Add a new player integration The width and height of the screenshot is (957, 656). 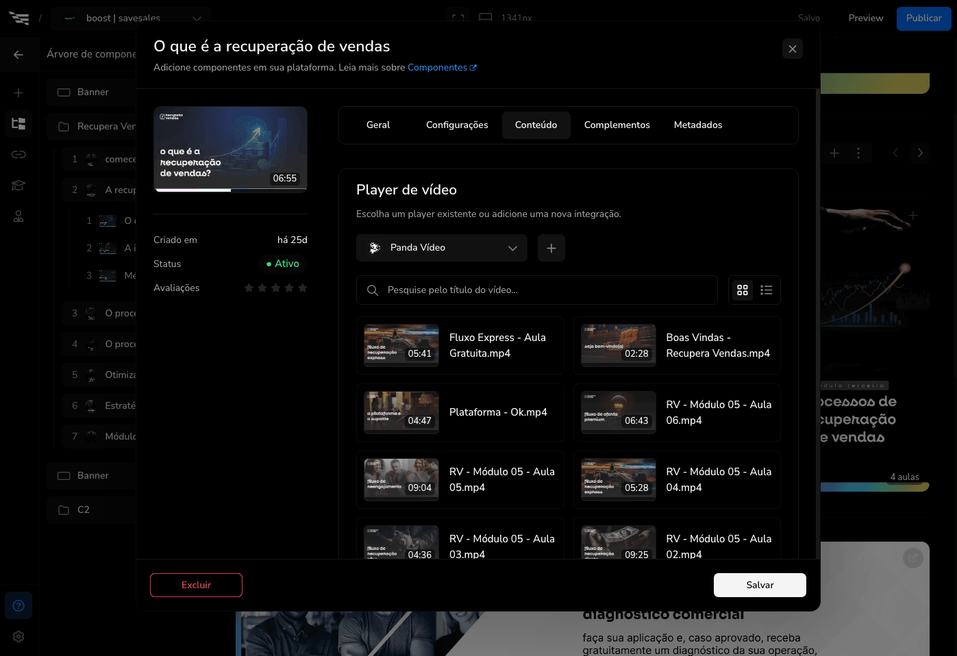point(551,248)
